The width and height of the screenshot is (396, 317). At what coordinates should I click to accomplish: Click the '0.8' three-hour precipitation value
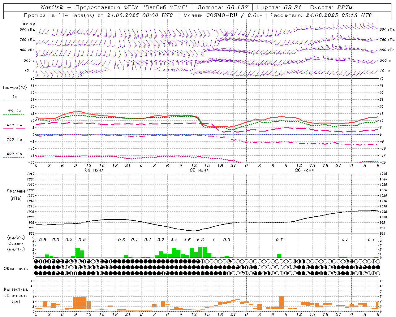pyautogui.click(x=43, y=240)
